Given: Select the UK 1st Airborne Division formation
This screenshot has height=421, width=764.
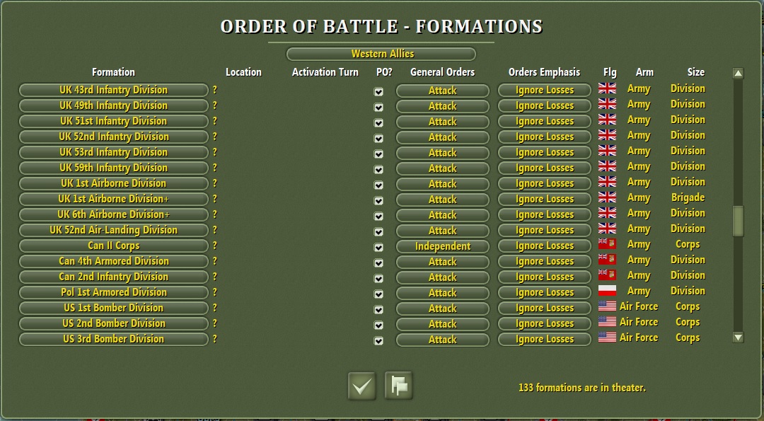Looking at the screenshot, I should pos(113,183).
